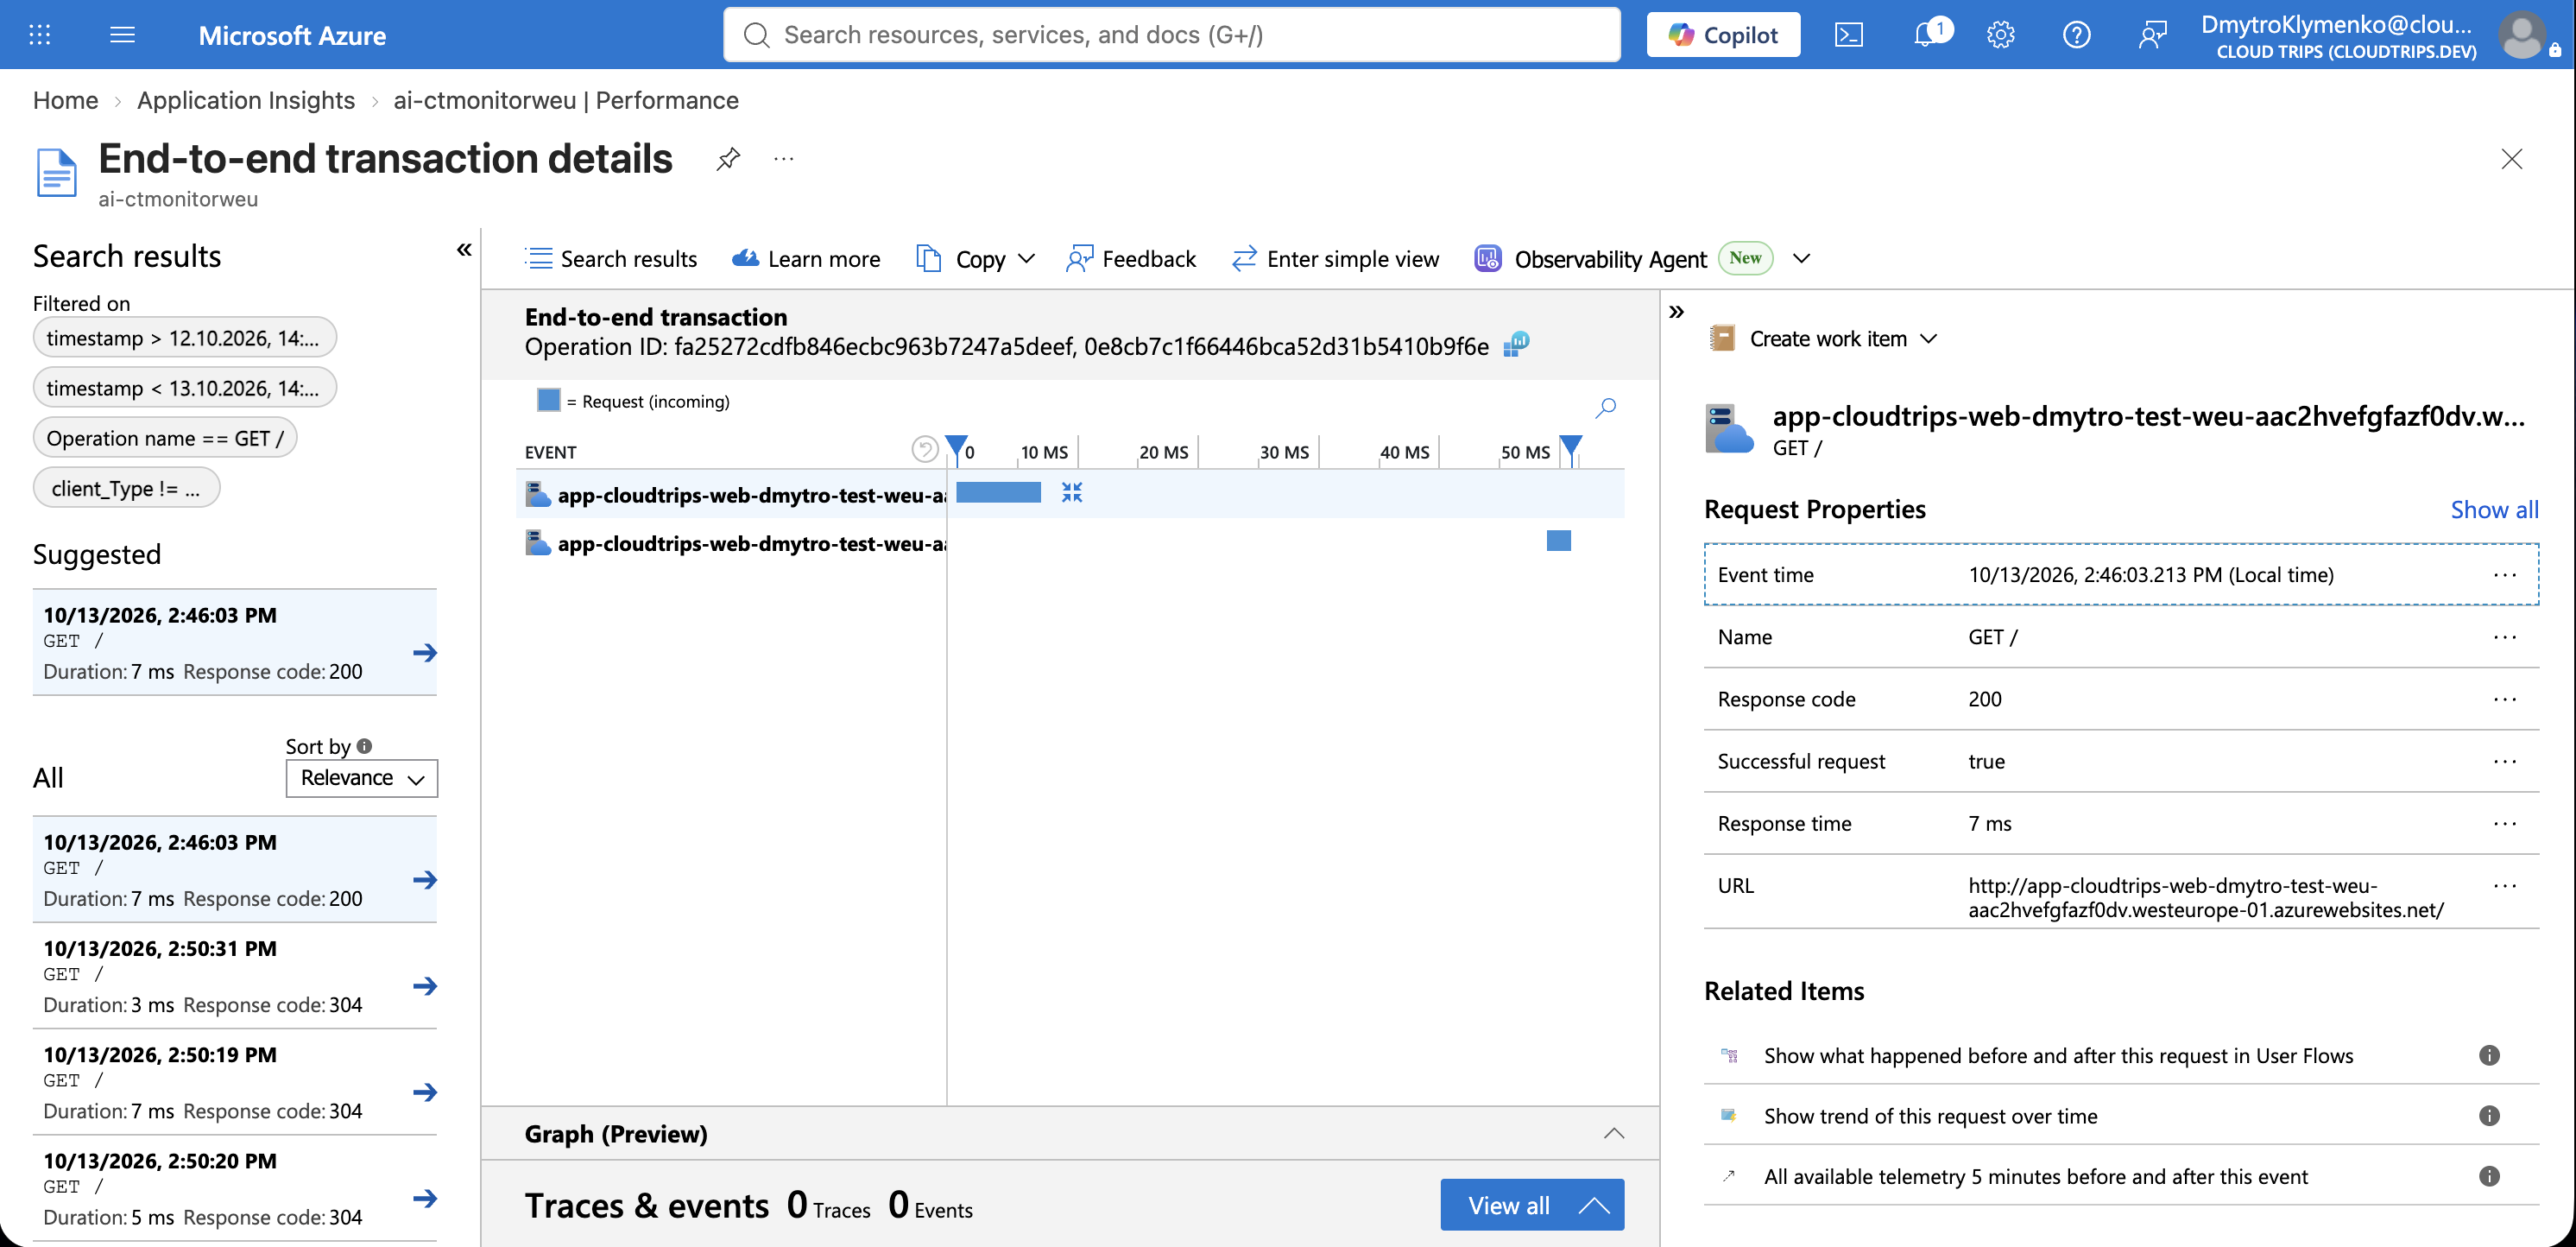Pin End-to-end transaction details to dashboard
Viewport: 2576px width, 1247px height.
(728, 158)
